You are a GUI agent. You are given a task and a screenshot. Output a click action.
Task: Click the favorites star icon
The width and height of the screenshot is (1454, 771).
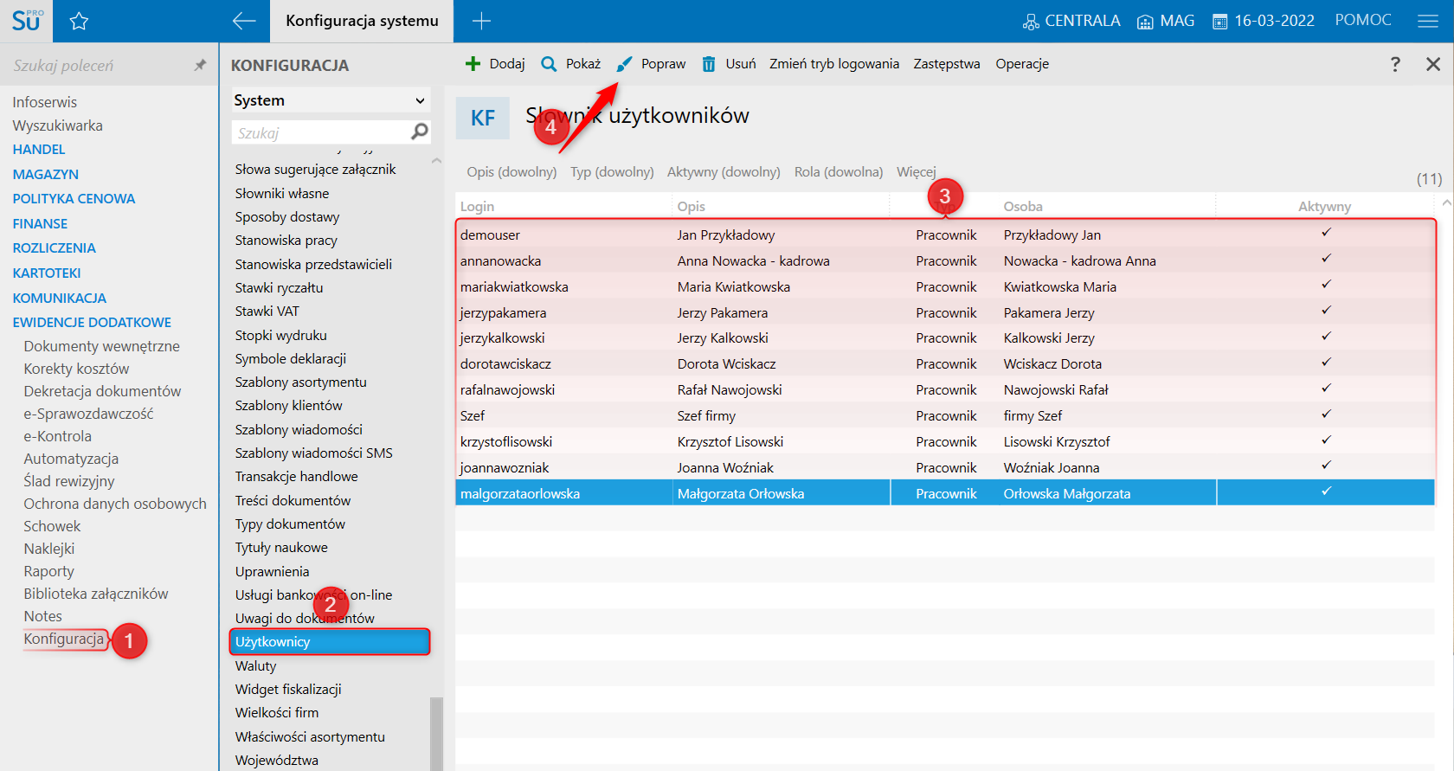tap(79, 22)
